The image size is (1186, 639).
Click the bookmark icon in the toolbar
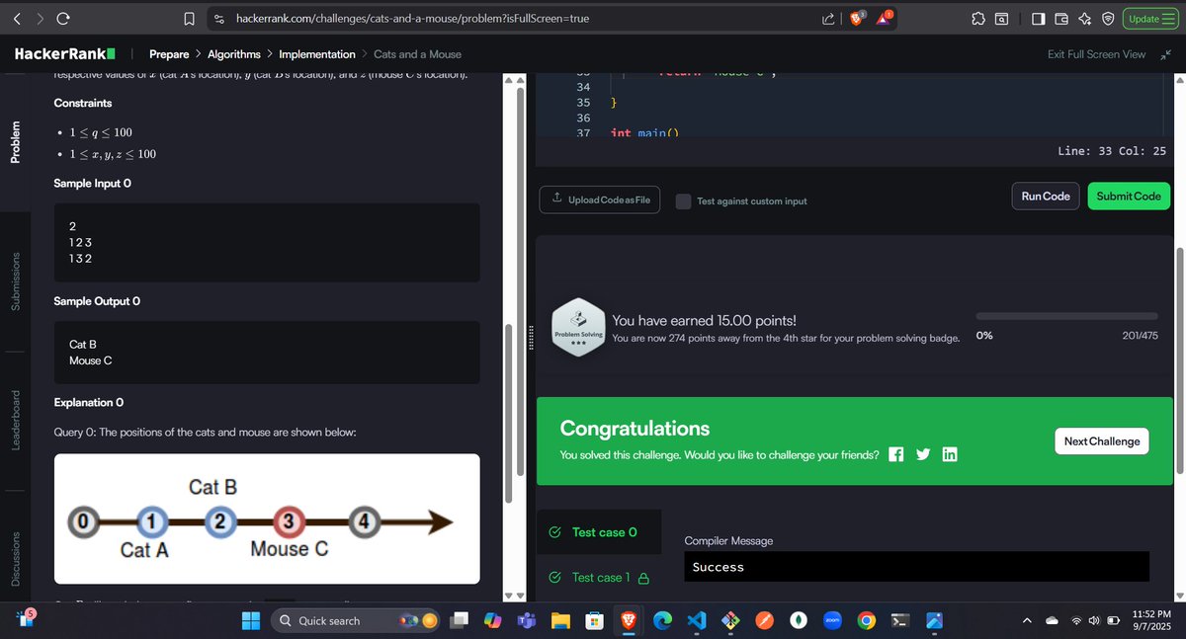pos(188,18)
